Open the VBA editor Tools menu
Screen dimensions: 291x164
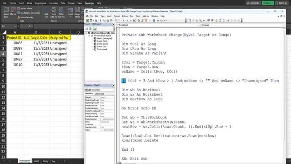(138, 16)
